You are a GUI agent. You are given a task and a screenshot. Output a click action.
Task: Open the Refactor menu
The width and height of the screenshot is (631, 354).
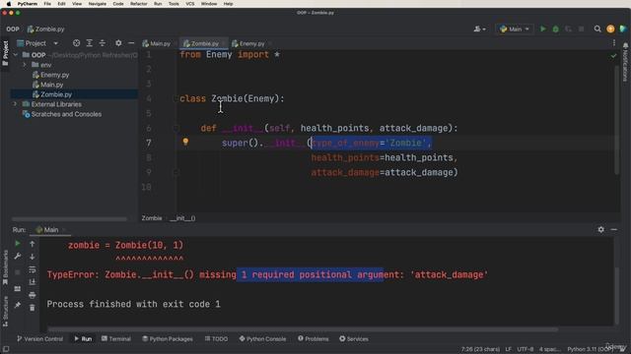(x=138, y=4)
